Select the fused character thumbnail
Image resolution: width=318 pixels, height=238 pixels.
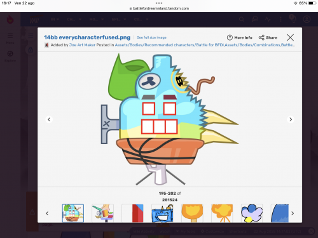point(73,213)
